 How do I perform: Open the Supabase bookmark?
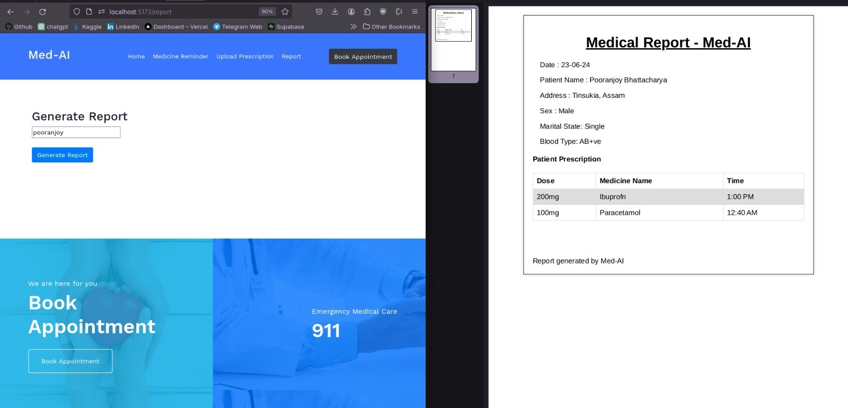click(286, 26)
